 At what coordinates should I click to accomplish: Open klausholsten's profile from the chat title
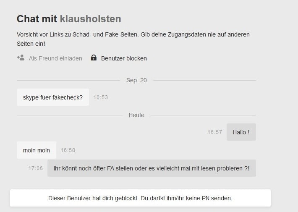point(90,19)
